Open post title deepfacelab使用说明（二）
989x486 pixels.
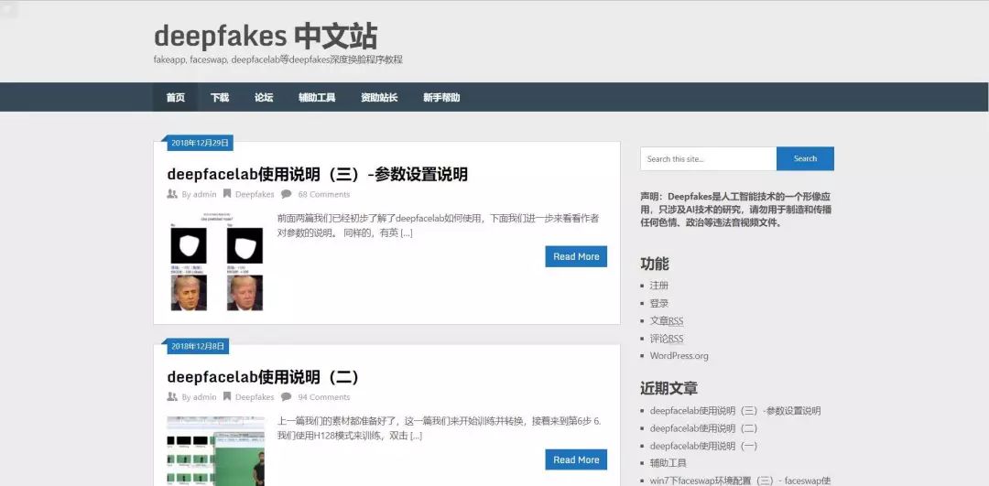(x=263, y=377)
